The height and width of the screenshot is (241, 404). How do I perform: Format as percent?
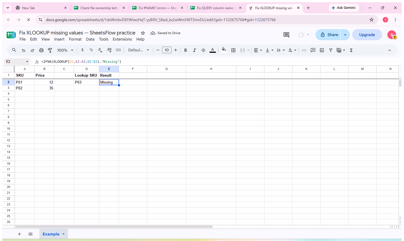[91, 50]
